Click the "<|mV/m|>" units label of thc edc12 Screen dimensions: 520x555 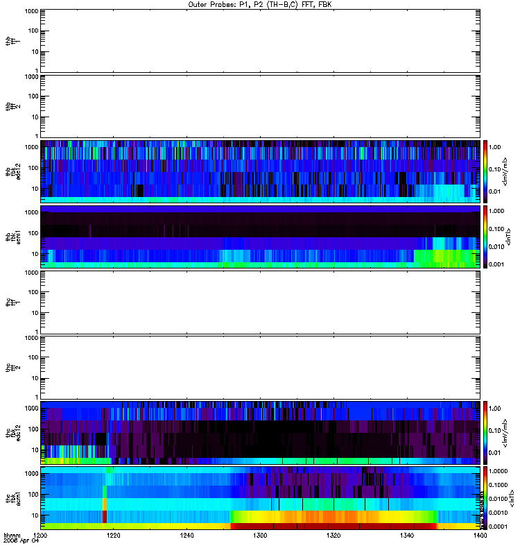(x=505, y=433)
